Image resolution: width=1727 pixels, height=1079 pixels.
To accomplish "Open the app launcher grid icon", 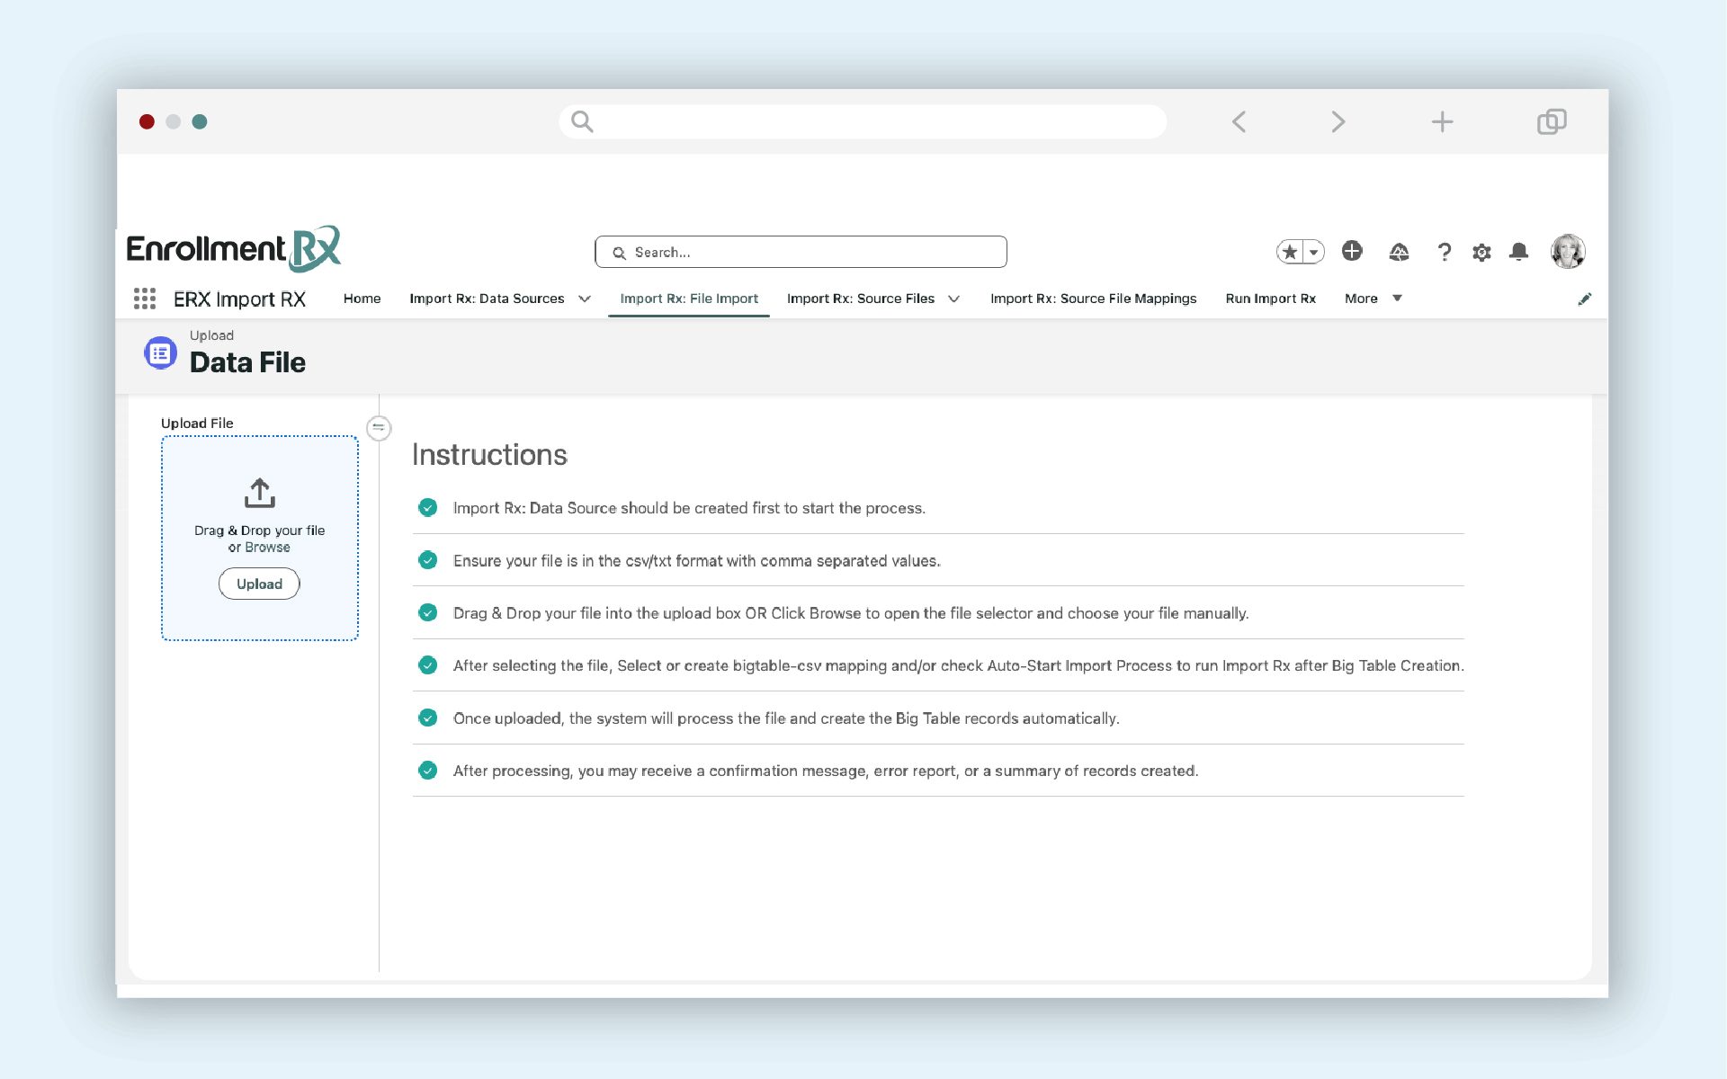I will coord(145,299).
